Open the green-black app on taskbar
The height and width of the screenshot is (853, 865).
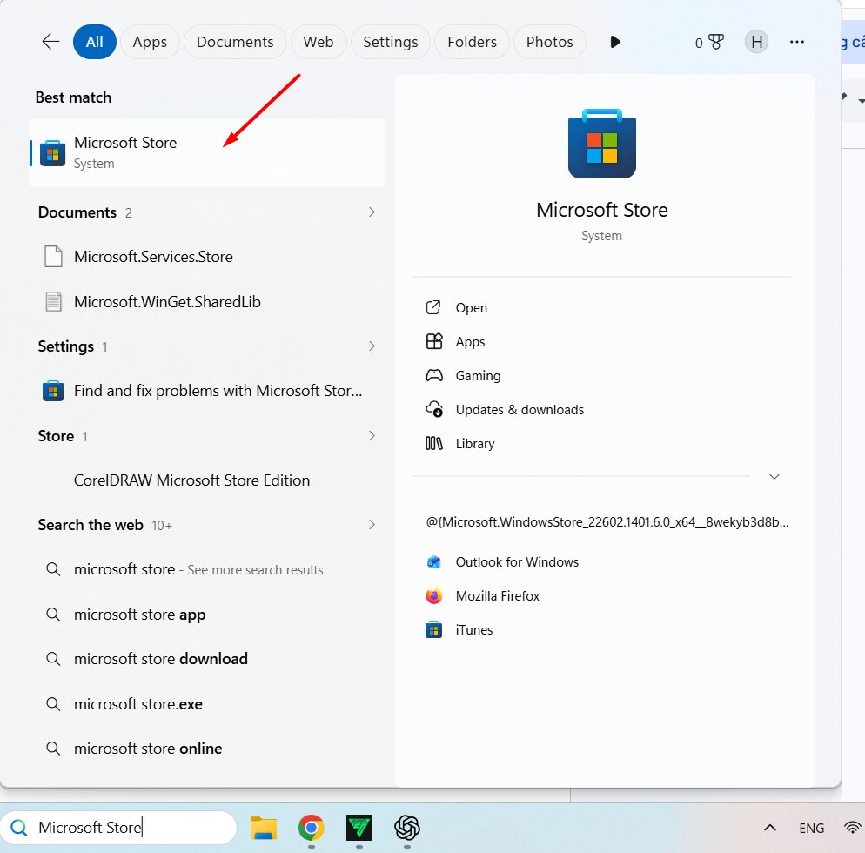[359, 828]
